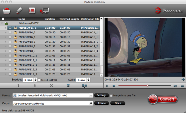Click the playback progress slider handle

pos(148,86)
